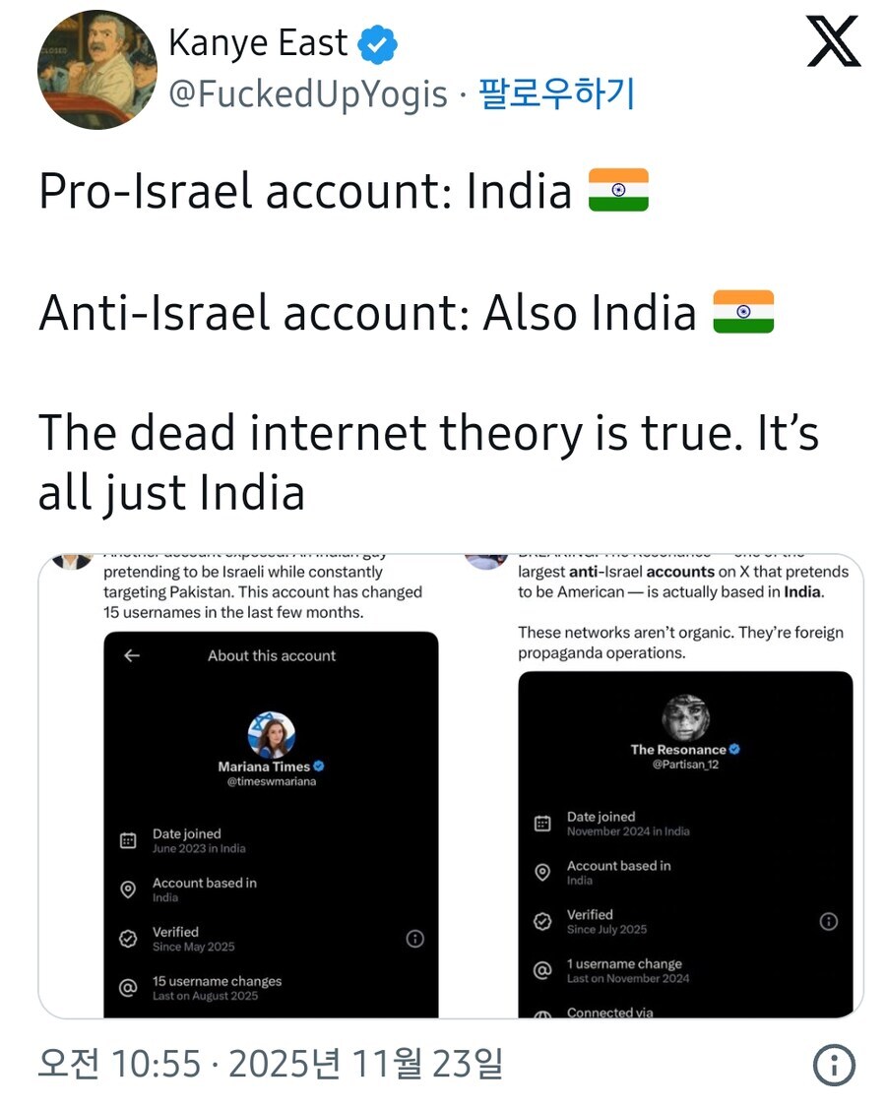Click the Kanye East display name
This screenshot has width=886, height=1106.
point(258,42)
